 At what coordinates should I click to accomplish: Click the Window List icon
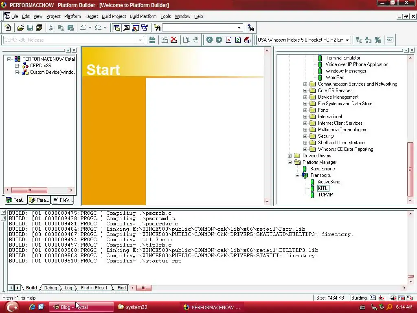[145, 28]
